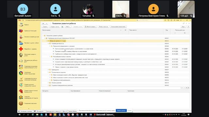The image size is (209, 117).
Task: Expand the Коммуникация folder
Action: [48, 70]
